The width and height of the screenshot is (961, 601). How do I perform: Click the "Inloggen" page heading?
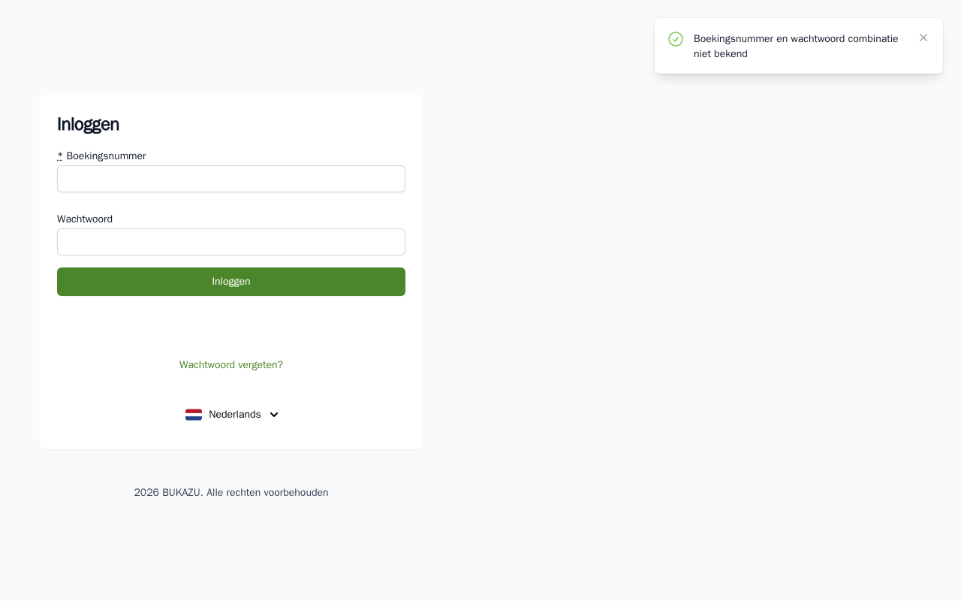point(88,125)
